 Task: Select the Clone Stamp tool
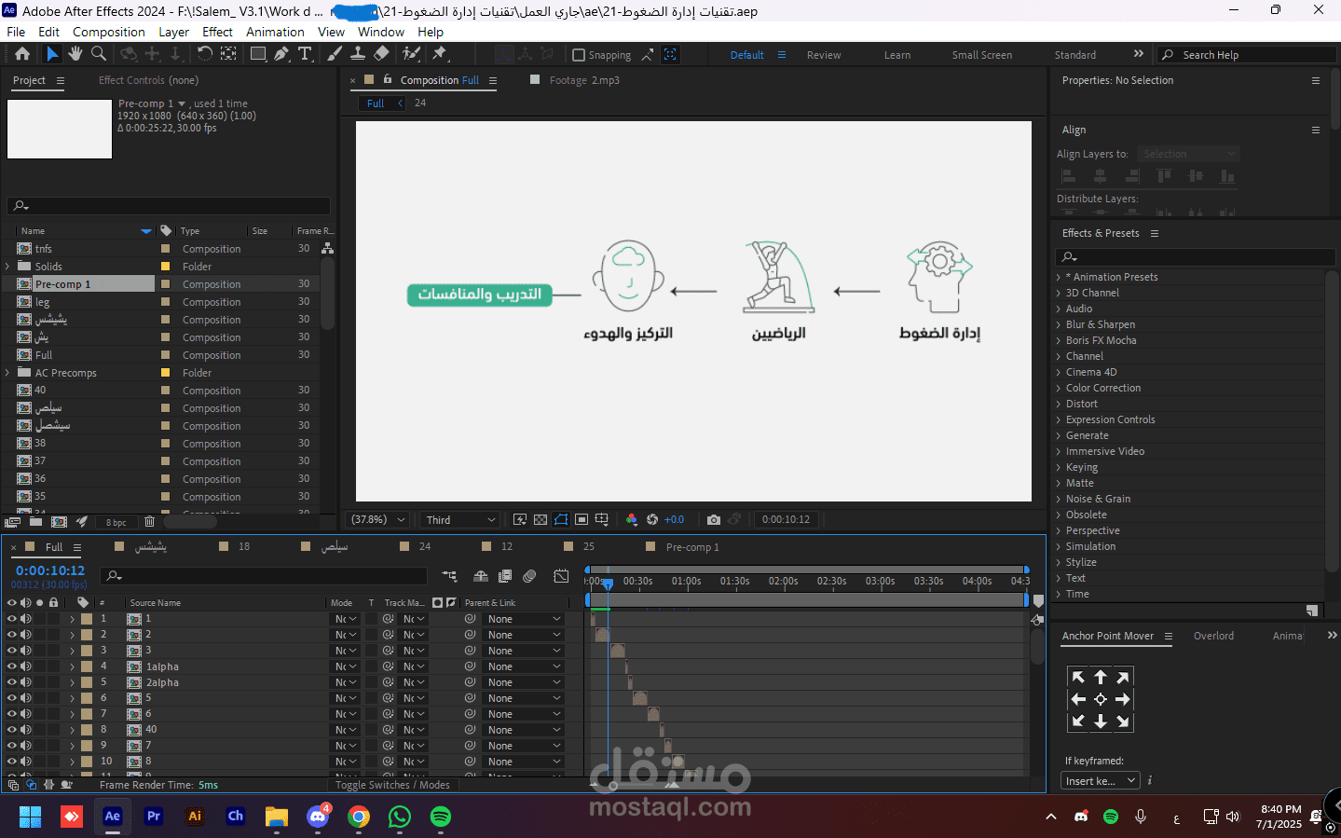point(358,54)
